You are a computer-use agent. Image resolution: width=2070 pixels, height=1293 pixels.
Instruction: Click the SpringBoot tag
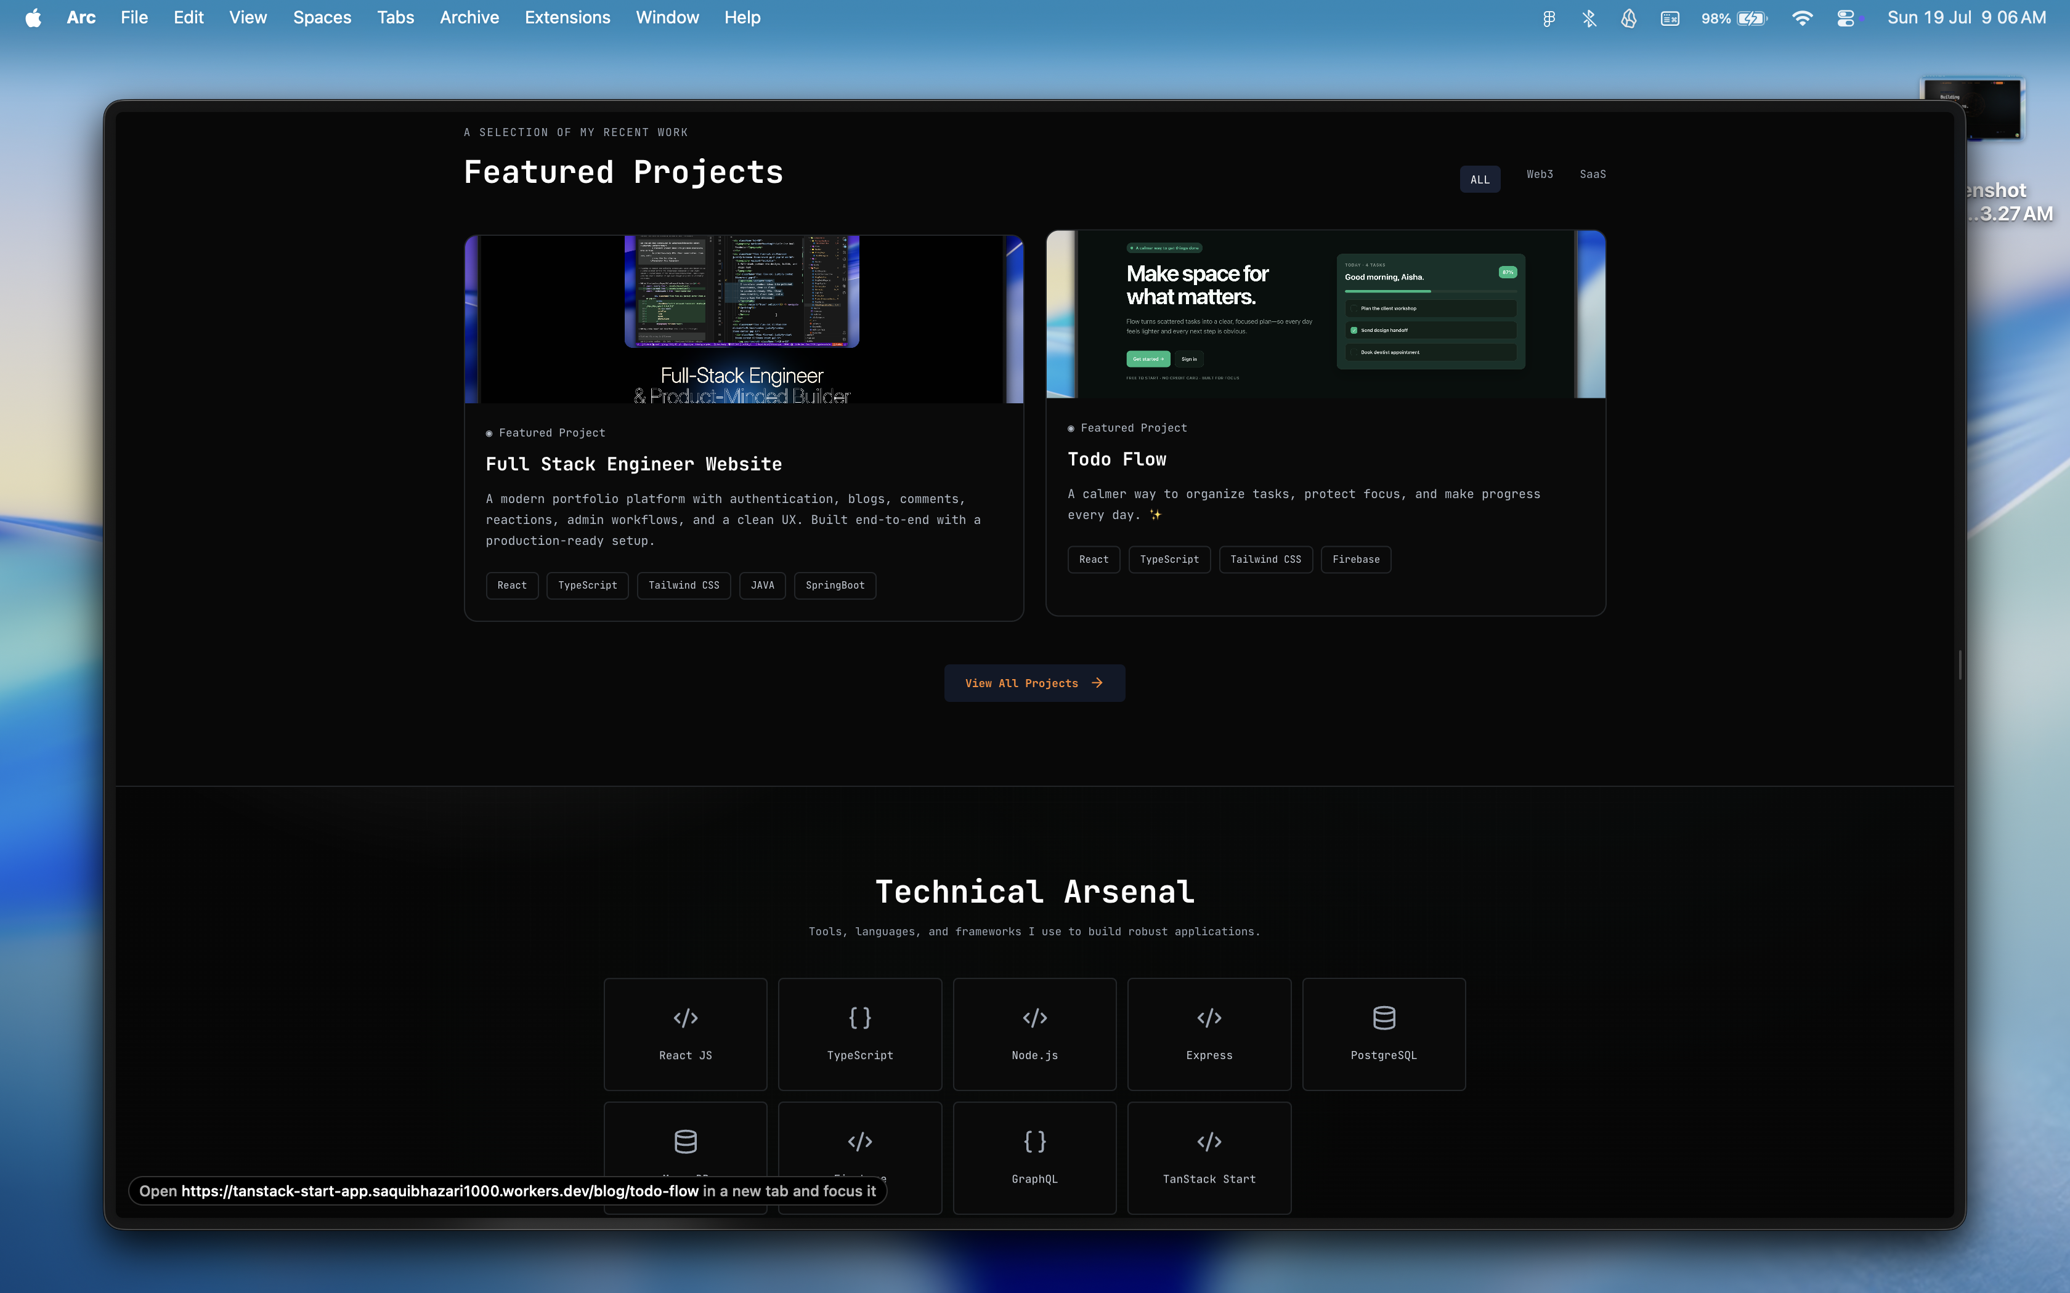click(835, 586)
